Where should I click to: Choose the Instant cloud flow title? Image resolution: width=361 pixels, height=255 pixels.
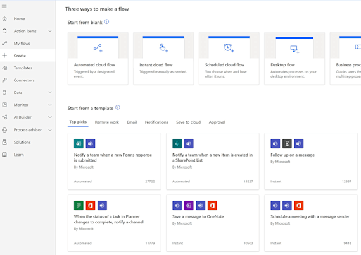pos(156,65)
